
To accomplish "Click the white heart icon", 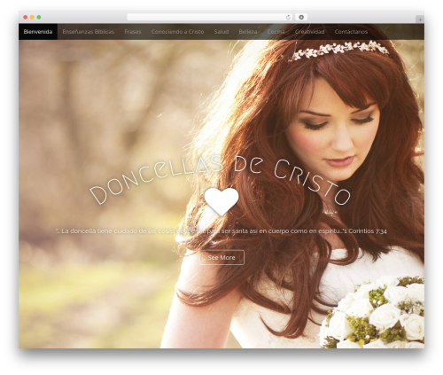I will (221, 201).
